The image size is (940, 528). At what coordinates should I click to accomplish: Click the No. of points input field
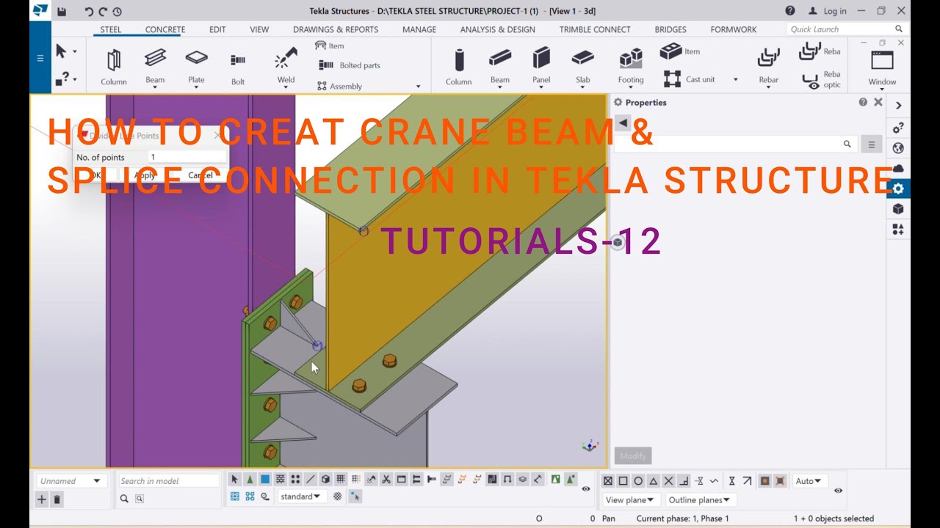coord(187,157)
